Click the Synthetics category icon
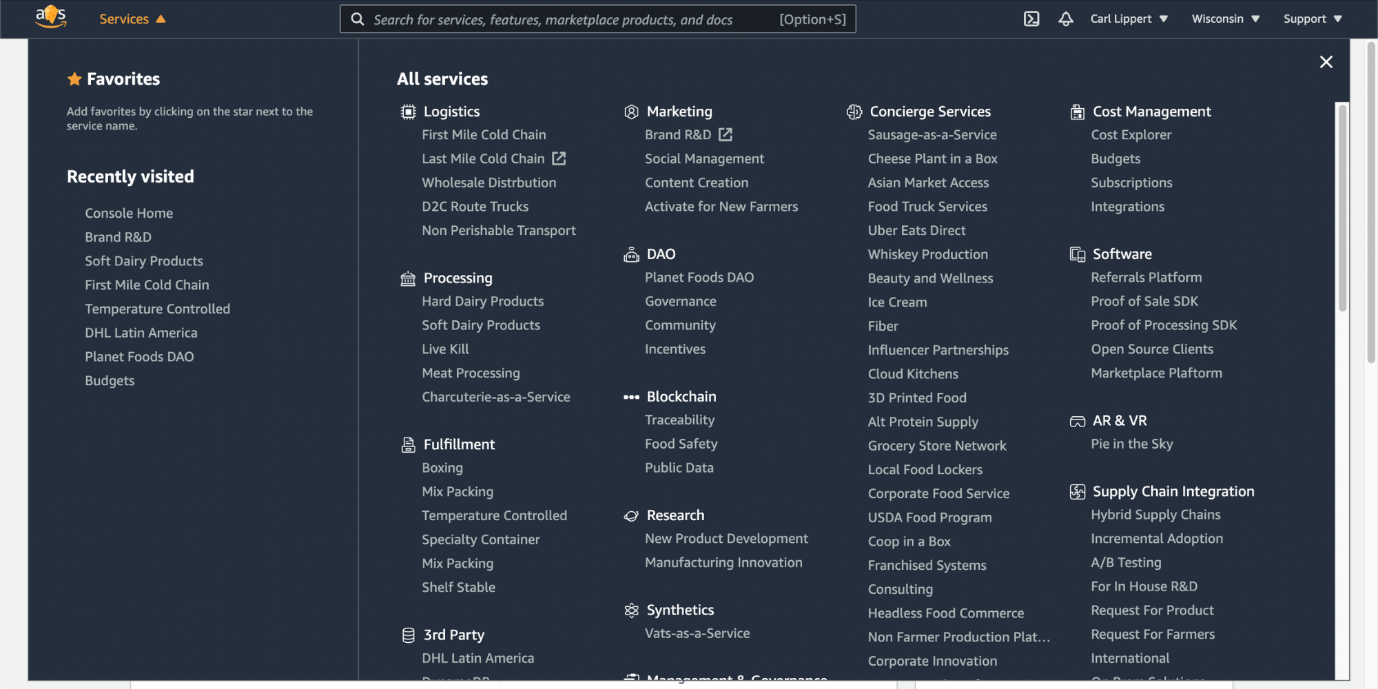This screenshot has height=689, width=1378. pyautogui.click(x=631, y=610)
